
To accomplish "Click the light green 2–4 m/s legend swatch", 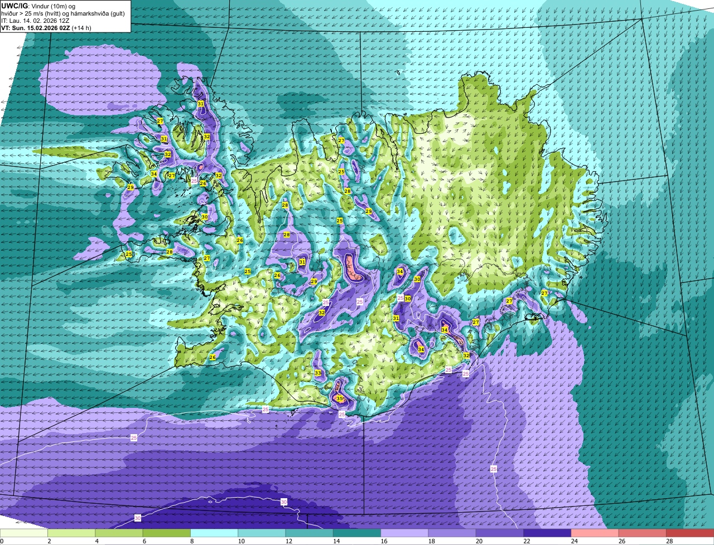I will pos(71,533).
